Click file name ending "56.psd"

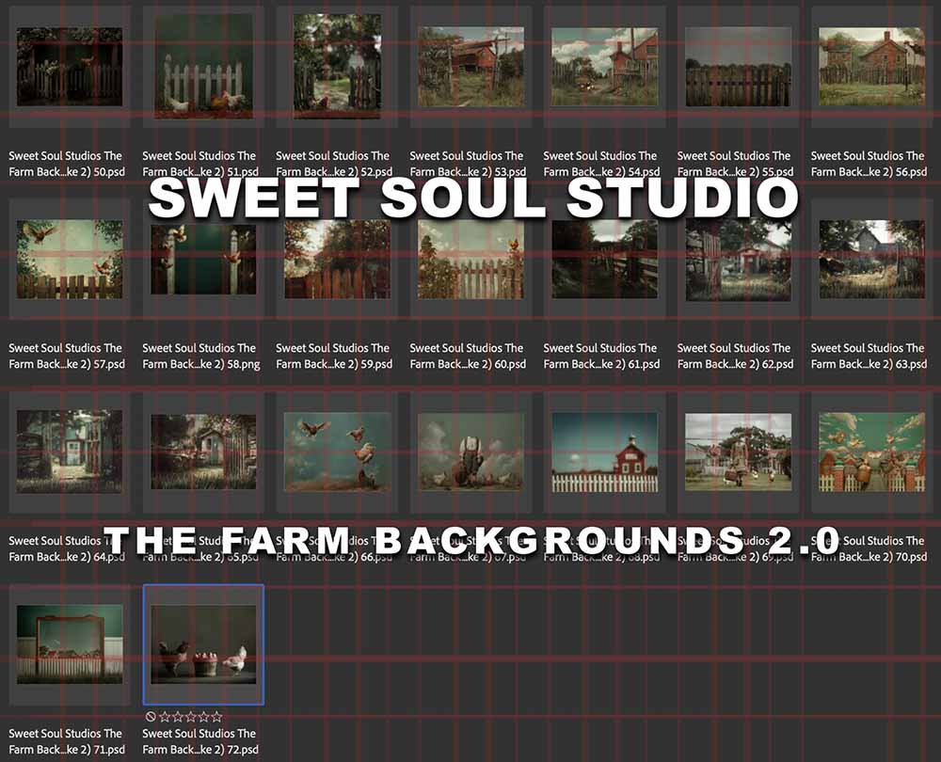tap(869, 164)
